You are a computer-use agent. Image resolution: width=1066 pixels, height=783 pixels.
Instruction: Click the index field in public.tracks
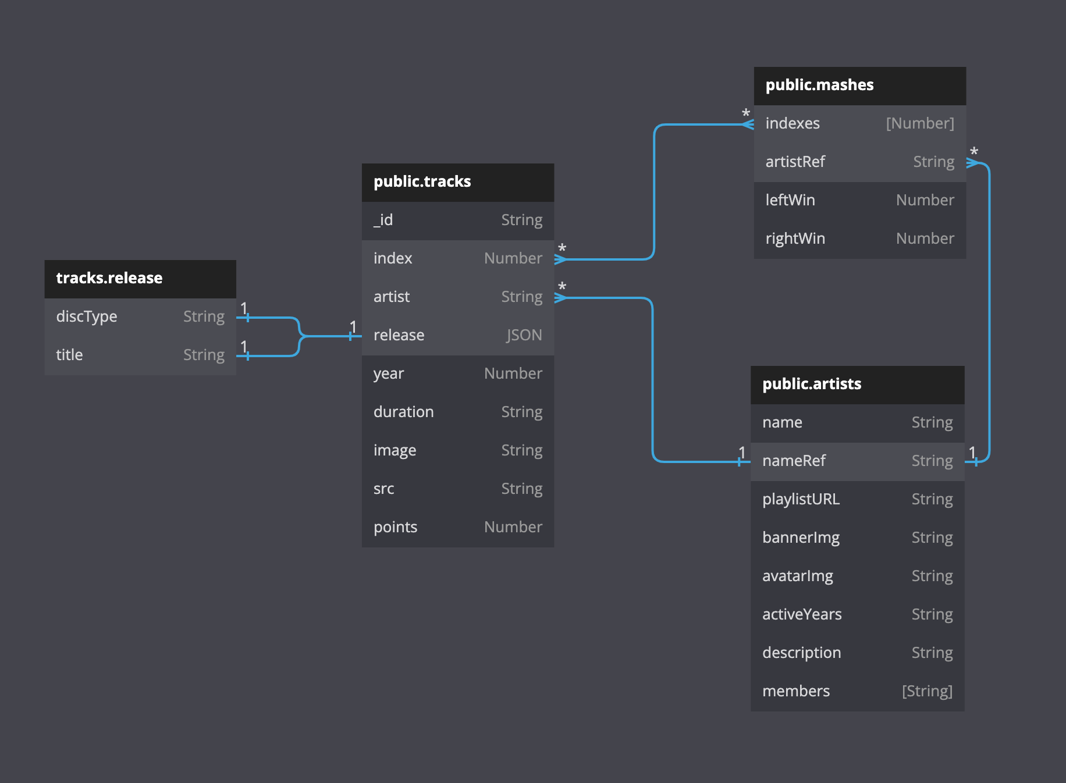point(457,259)
